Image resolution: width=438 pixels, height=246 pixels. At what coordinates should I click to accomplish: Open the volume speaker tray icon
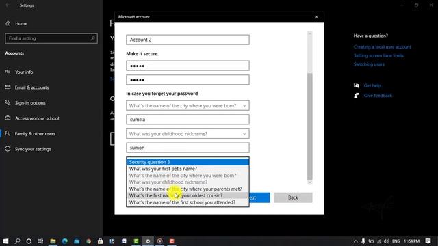tap(387, 241)
